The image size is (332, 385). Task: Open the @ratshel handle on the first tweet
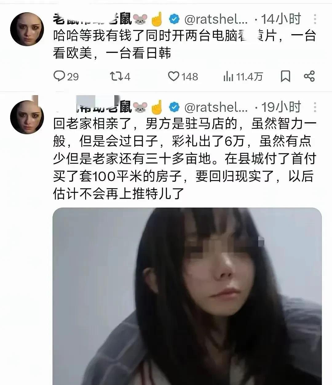coord(216,20)
